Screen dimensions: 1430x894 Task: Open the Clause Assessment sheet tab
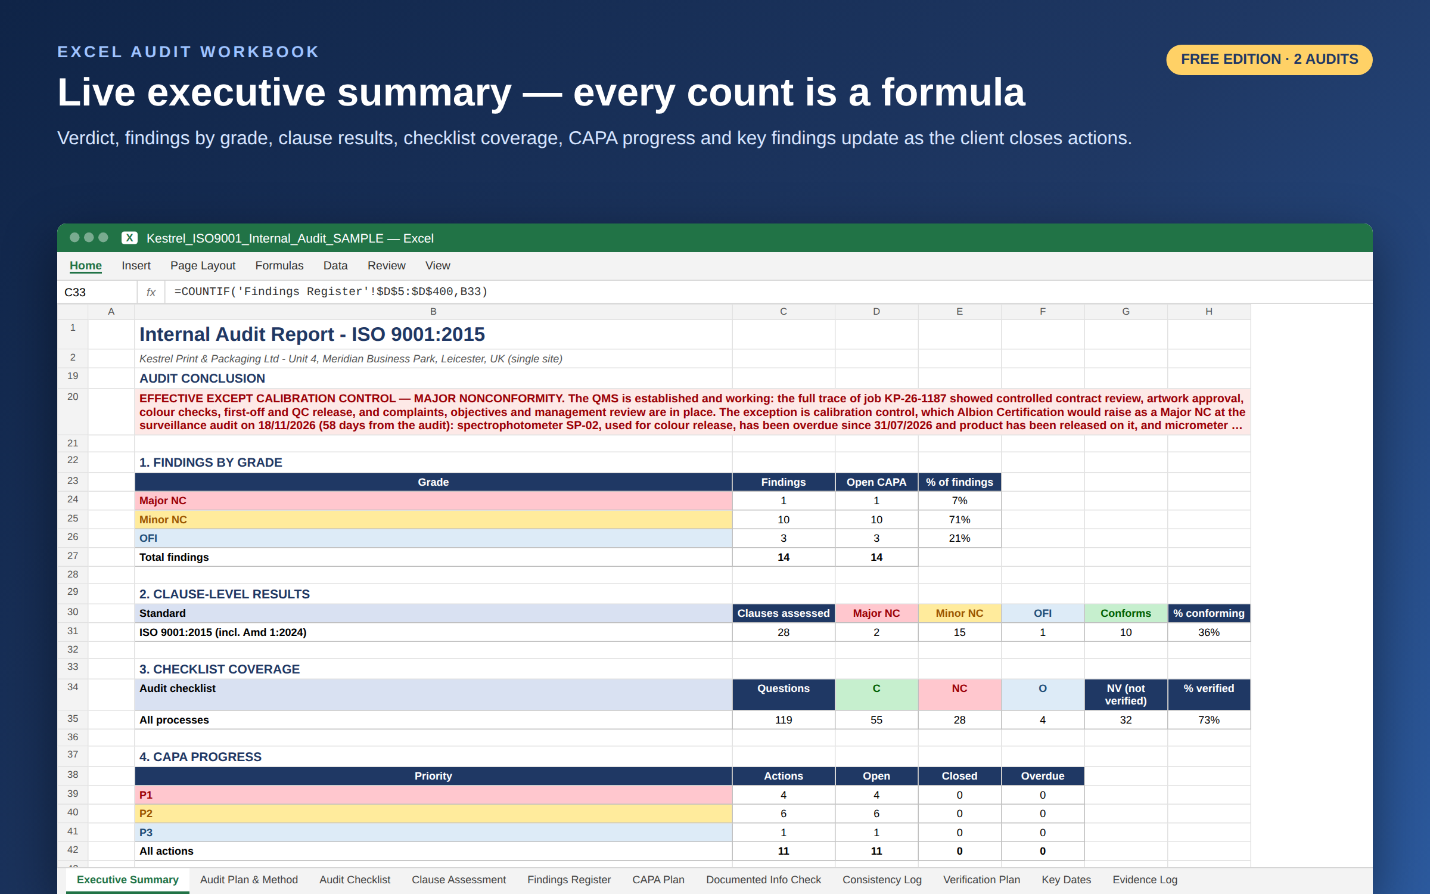(x=459, y=880)
